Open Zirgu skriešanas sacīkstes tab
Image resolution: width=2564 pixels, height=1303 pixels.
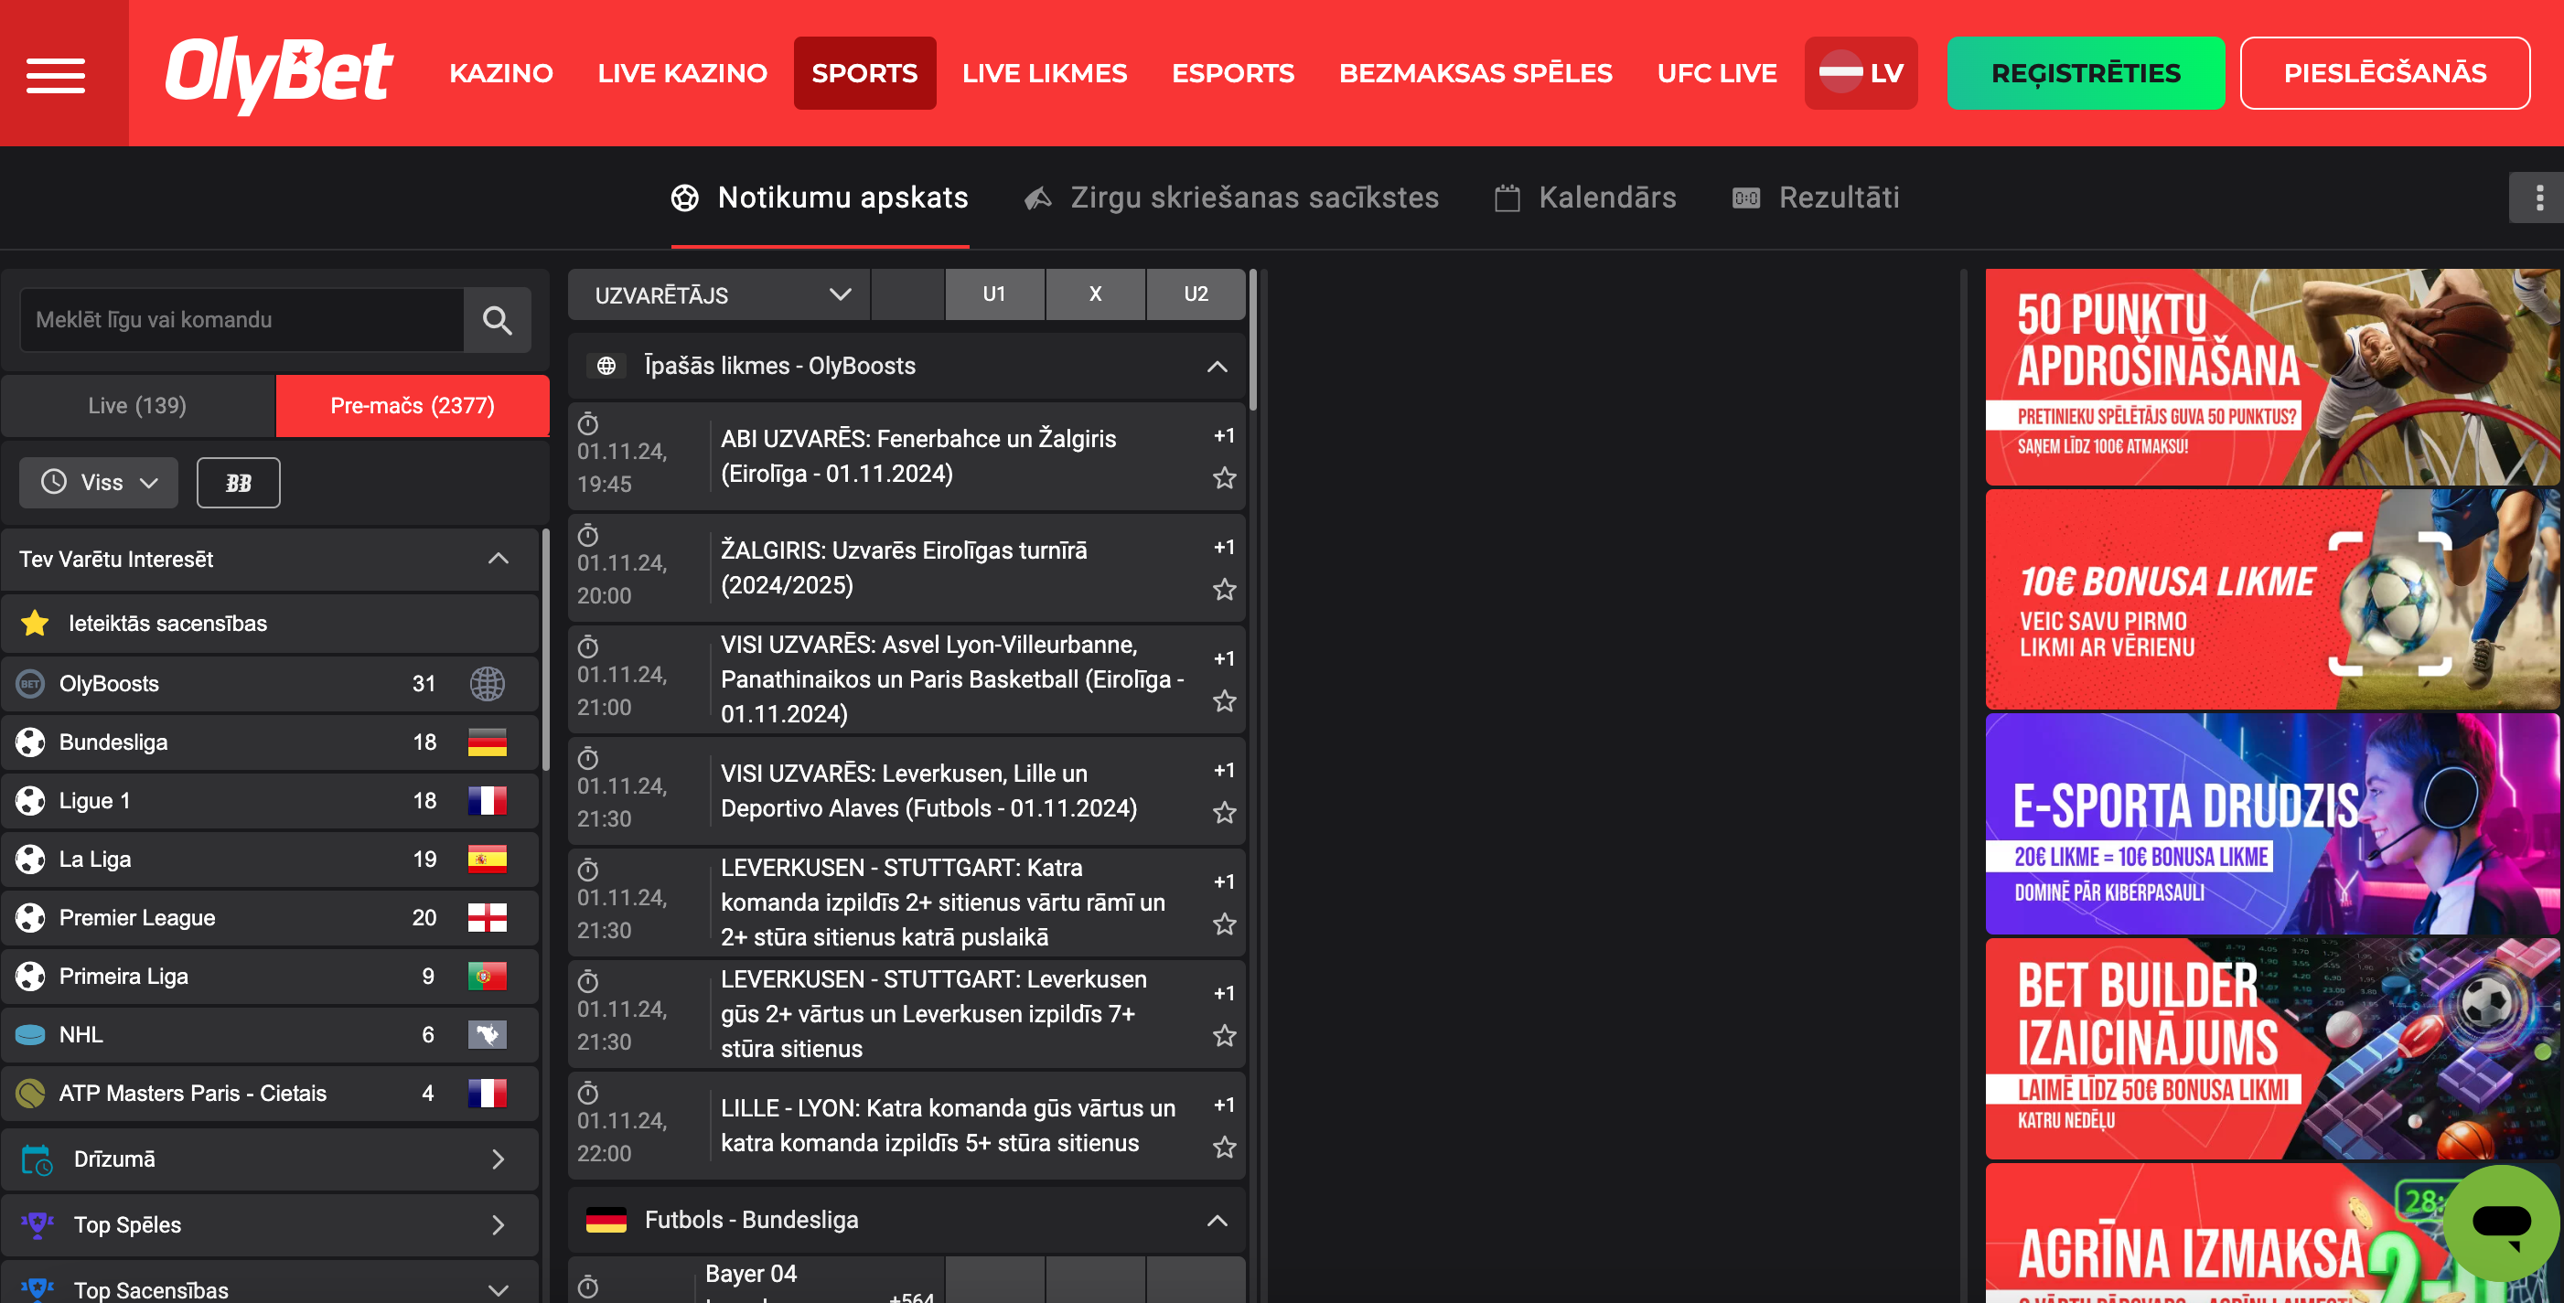point(1232,198)
